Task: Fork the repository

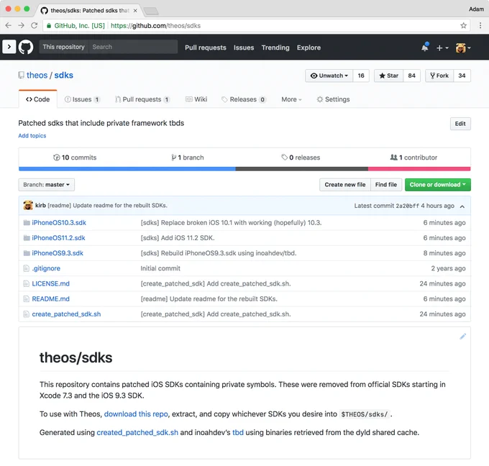Action: (x=439, y=76)
